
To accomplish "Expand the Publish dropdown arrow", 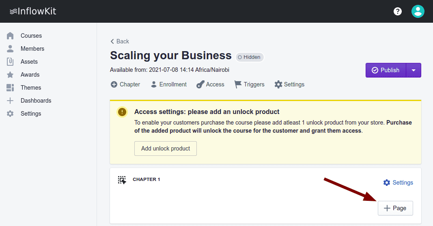I will [x=414, y=70].
